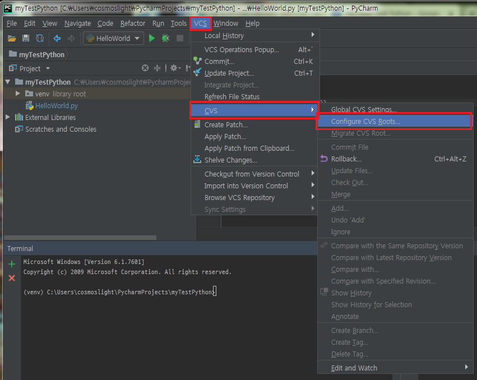The image size is (477, 380).
Task: Click the Scroll from Source target icon
Action: coord(145,68)
